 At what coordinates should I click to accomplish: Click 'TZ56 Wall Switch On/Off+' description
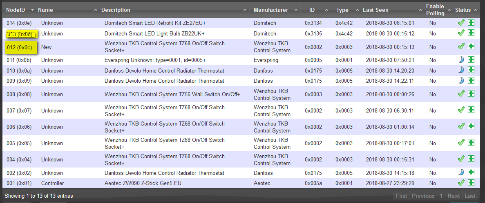point(210,94)
